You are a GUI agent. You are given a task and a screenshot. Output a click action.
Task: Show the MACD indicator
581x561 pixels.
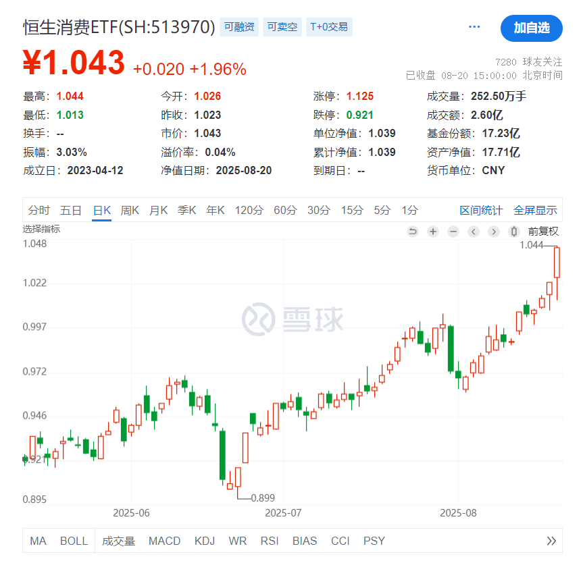[x=165, y=541]
